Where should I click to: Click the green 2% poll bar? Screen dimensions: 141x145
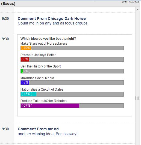tap(22, 71)
